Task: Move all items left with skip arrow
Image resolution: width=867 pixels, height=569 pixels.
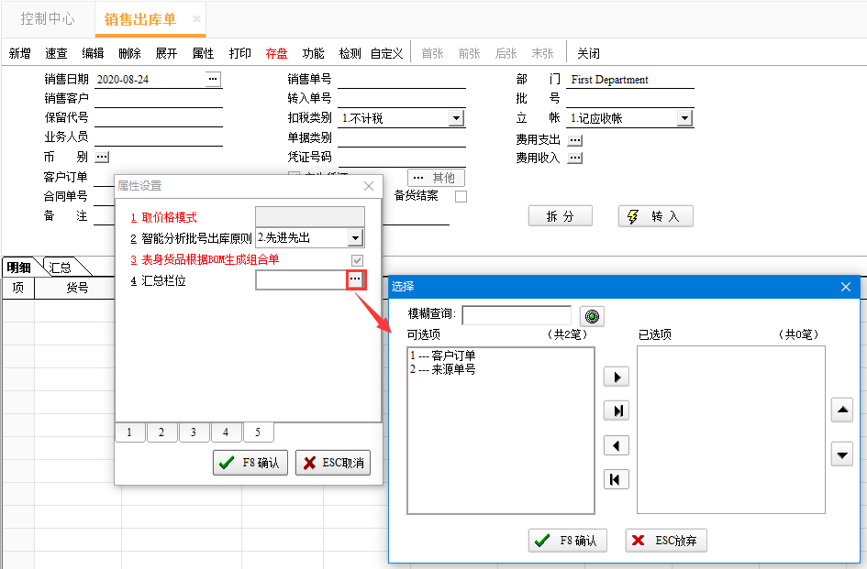Action: pos(617,479)
